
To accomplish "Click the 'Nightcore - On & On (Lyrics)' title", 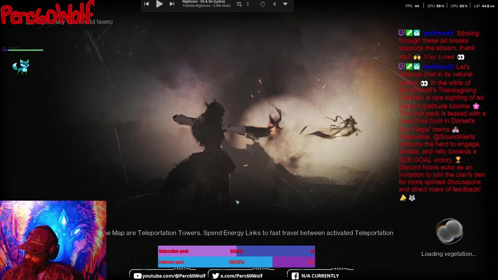I will coord(203,2).
